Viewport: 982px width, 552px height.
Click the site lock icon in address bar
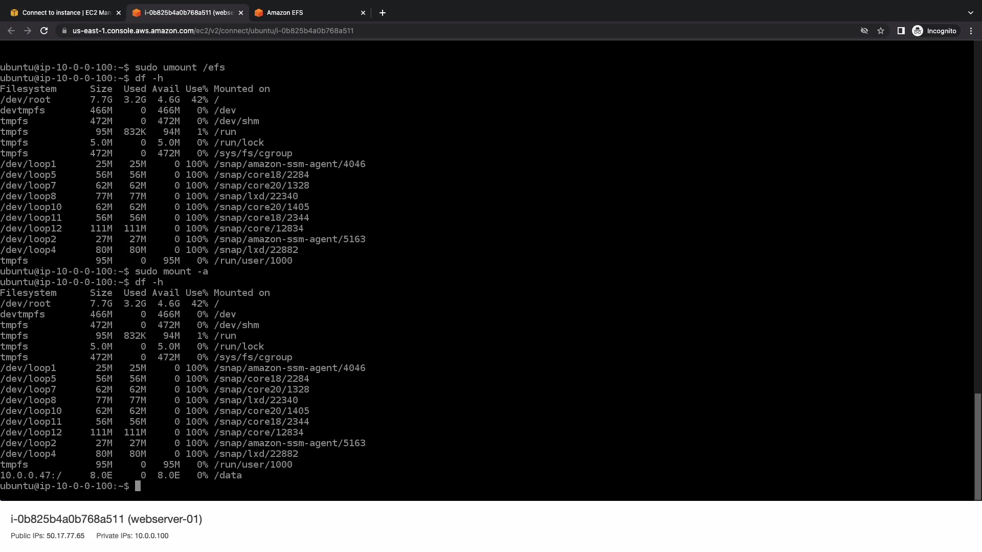pos(64,31)
